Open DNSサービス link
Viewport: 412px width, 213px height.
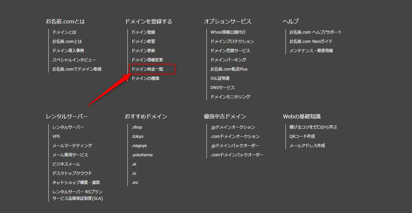(223, 88)
